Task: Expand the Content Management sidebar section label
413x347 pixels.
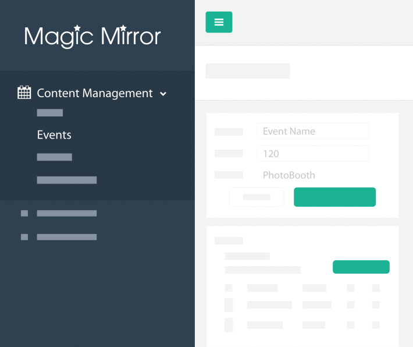Action: (x=94, y=93)
